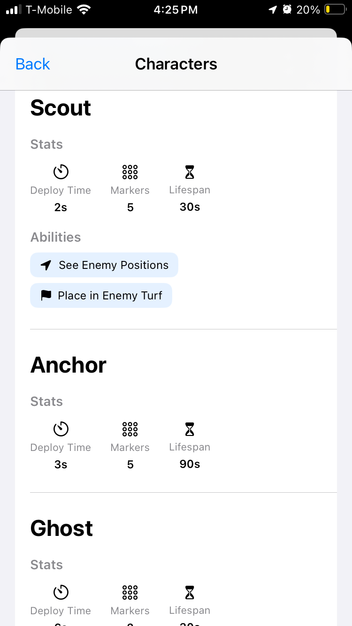This screenshot has width=352, height=626.
Task: Select the Scout character heading
Action: click(61, 108)
